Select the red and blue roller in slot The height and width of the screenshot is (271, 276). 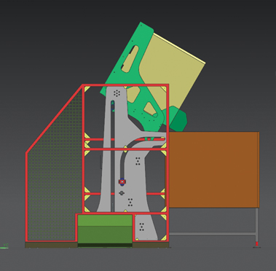(122, 181)
